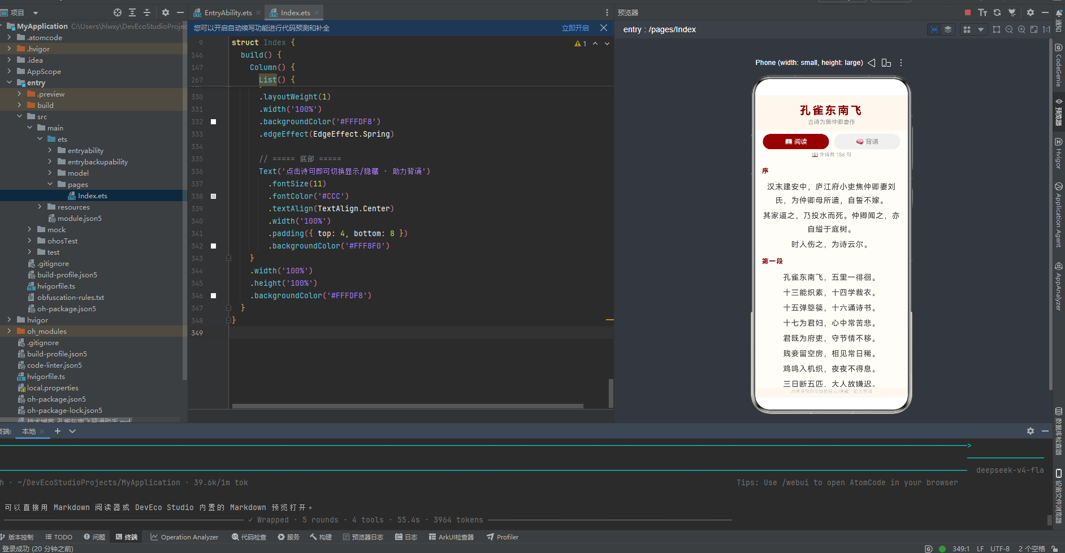1065x553 pixels.
Task: Toggle the layers icon in the previewer toolbar
Action: click(948, 29)
